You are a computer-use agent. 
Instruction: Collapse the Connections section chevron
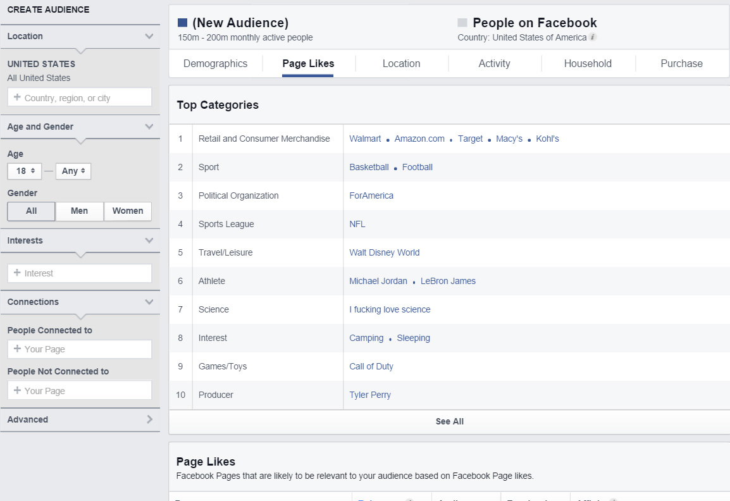pyautogui.click(x=149, y=302)
